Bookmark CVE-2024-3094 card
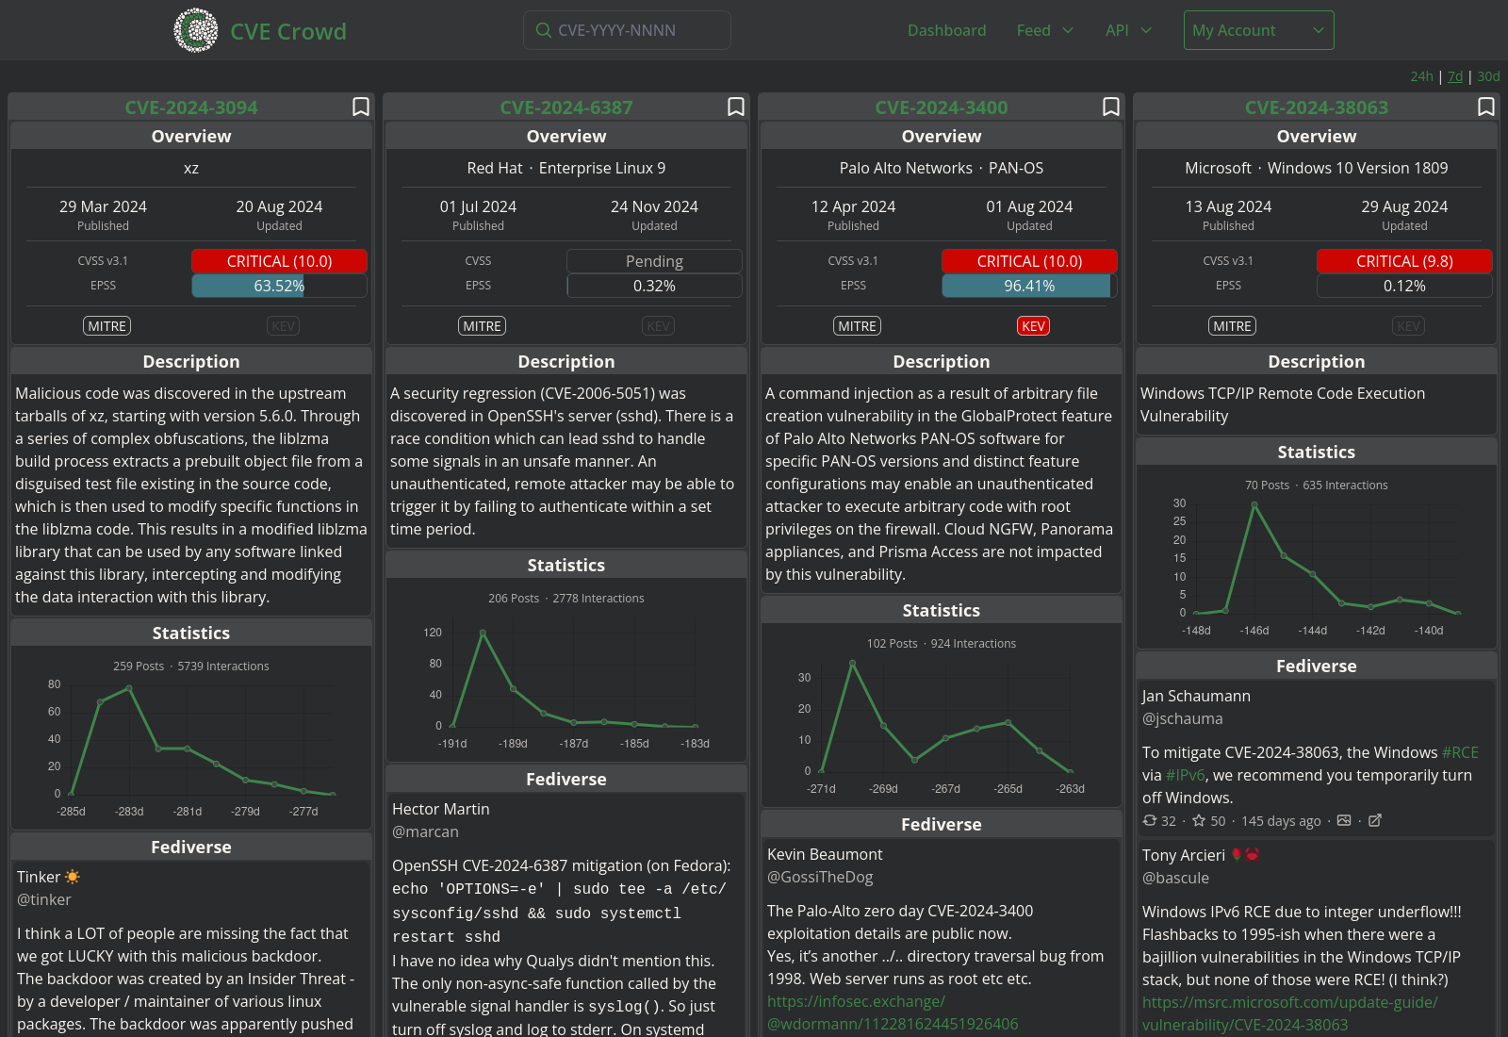1508x1037 pixels. (360, 107)
